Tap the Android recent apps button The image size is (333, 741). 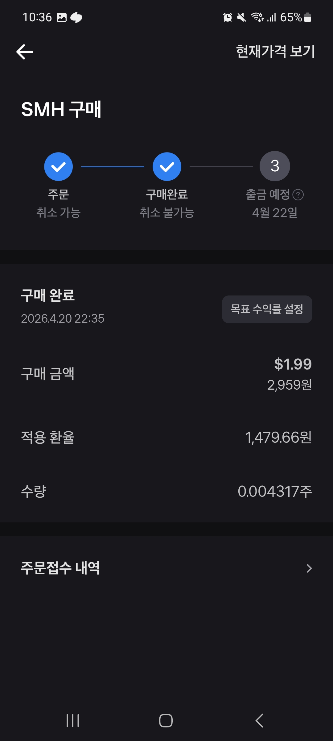[x=73, y=721]
